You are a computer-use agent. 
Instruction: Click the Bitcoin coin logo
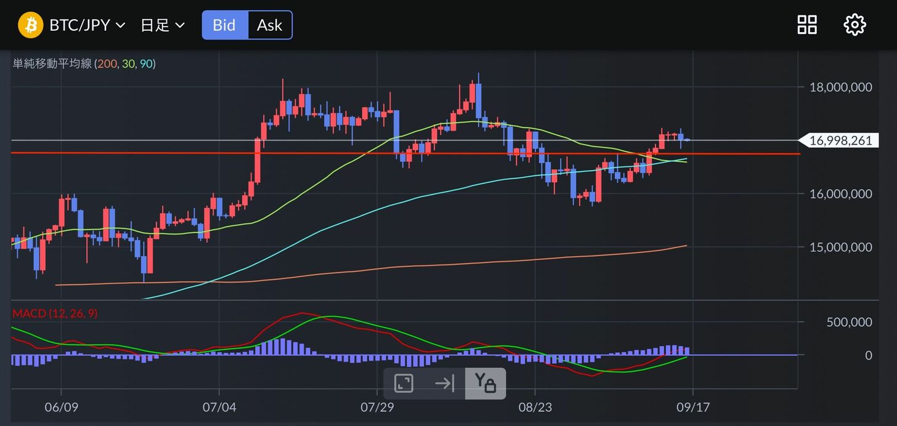click(30, 25)
